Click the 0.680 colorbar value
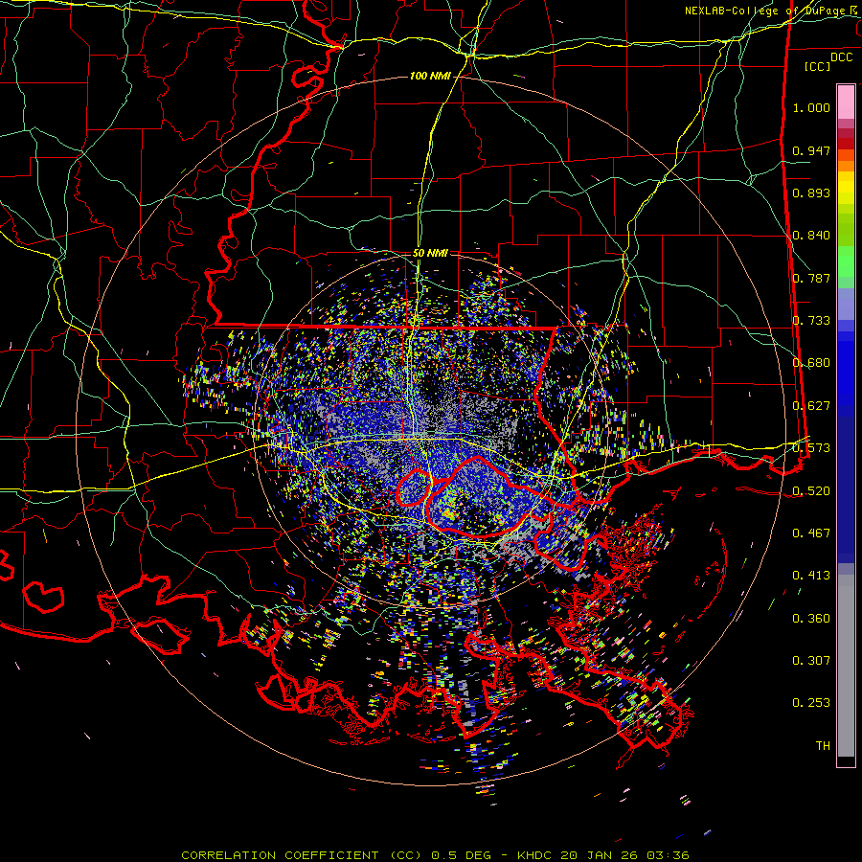 coord(811,363)
